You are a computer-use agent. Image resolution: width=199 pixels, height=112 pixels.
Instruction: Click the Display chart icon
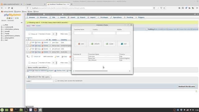tap(55, 71)
